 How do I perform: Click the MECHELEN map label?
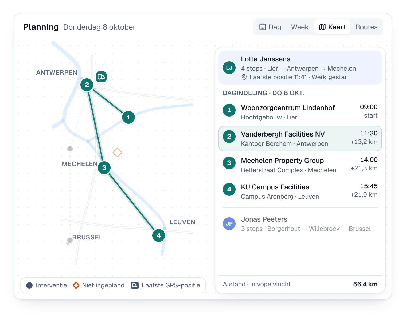pyautogui.click(x=80, y=164)
